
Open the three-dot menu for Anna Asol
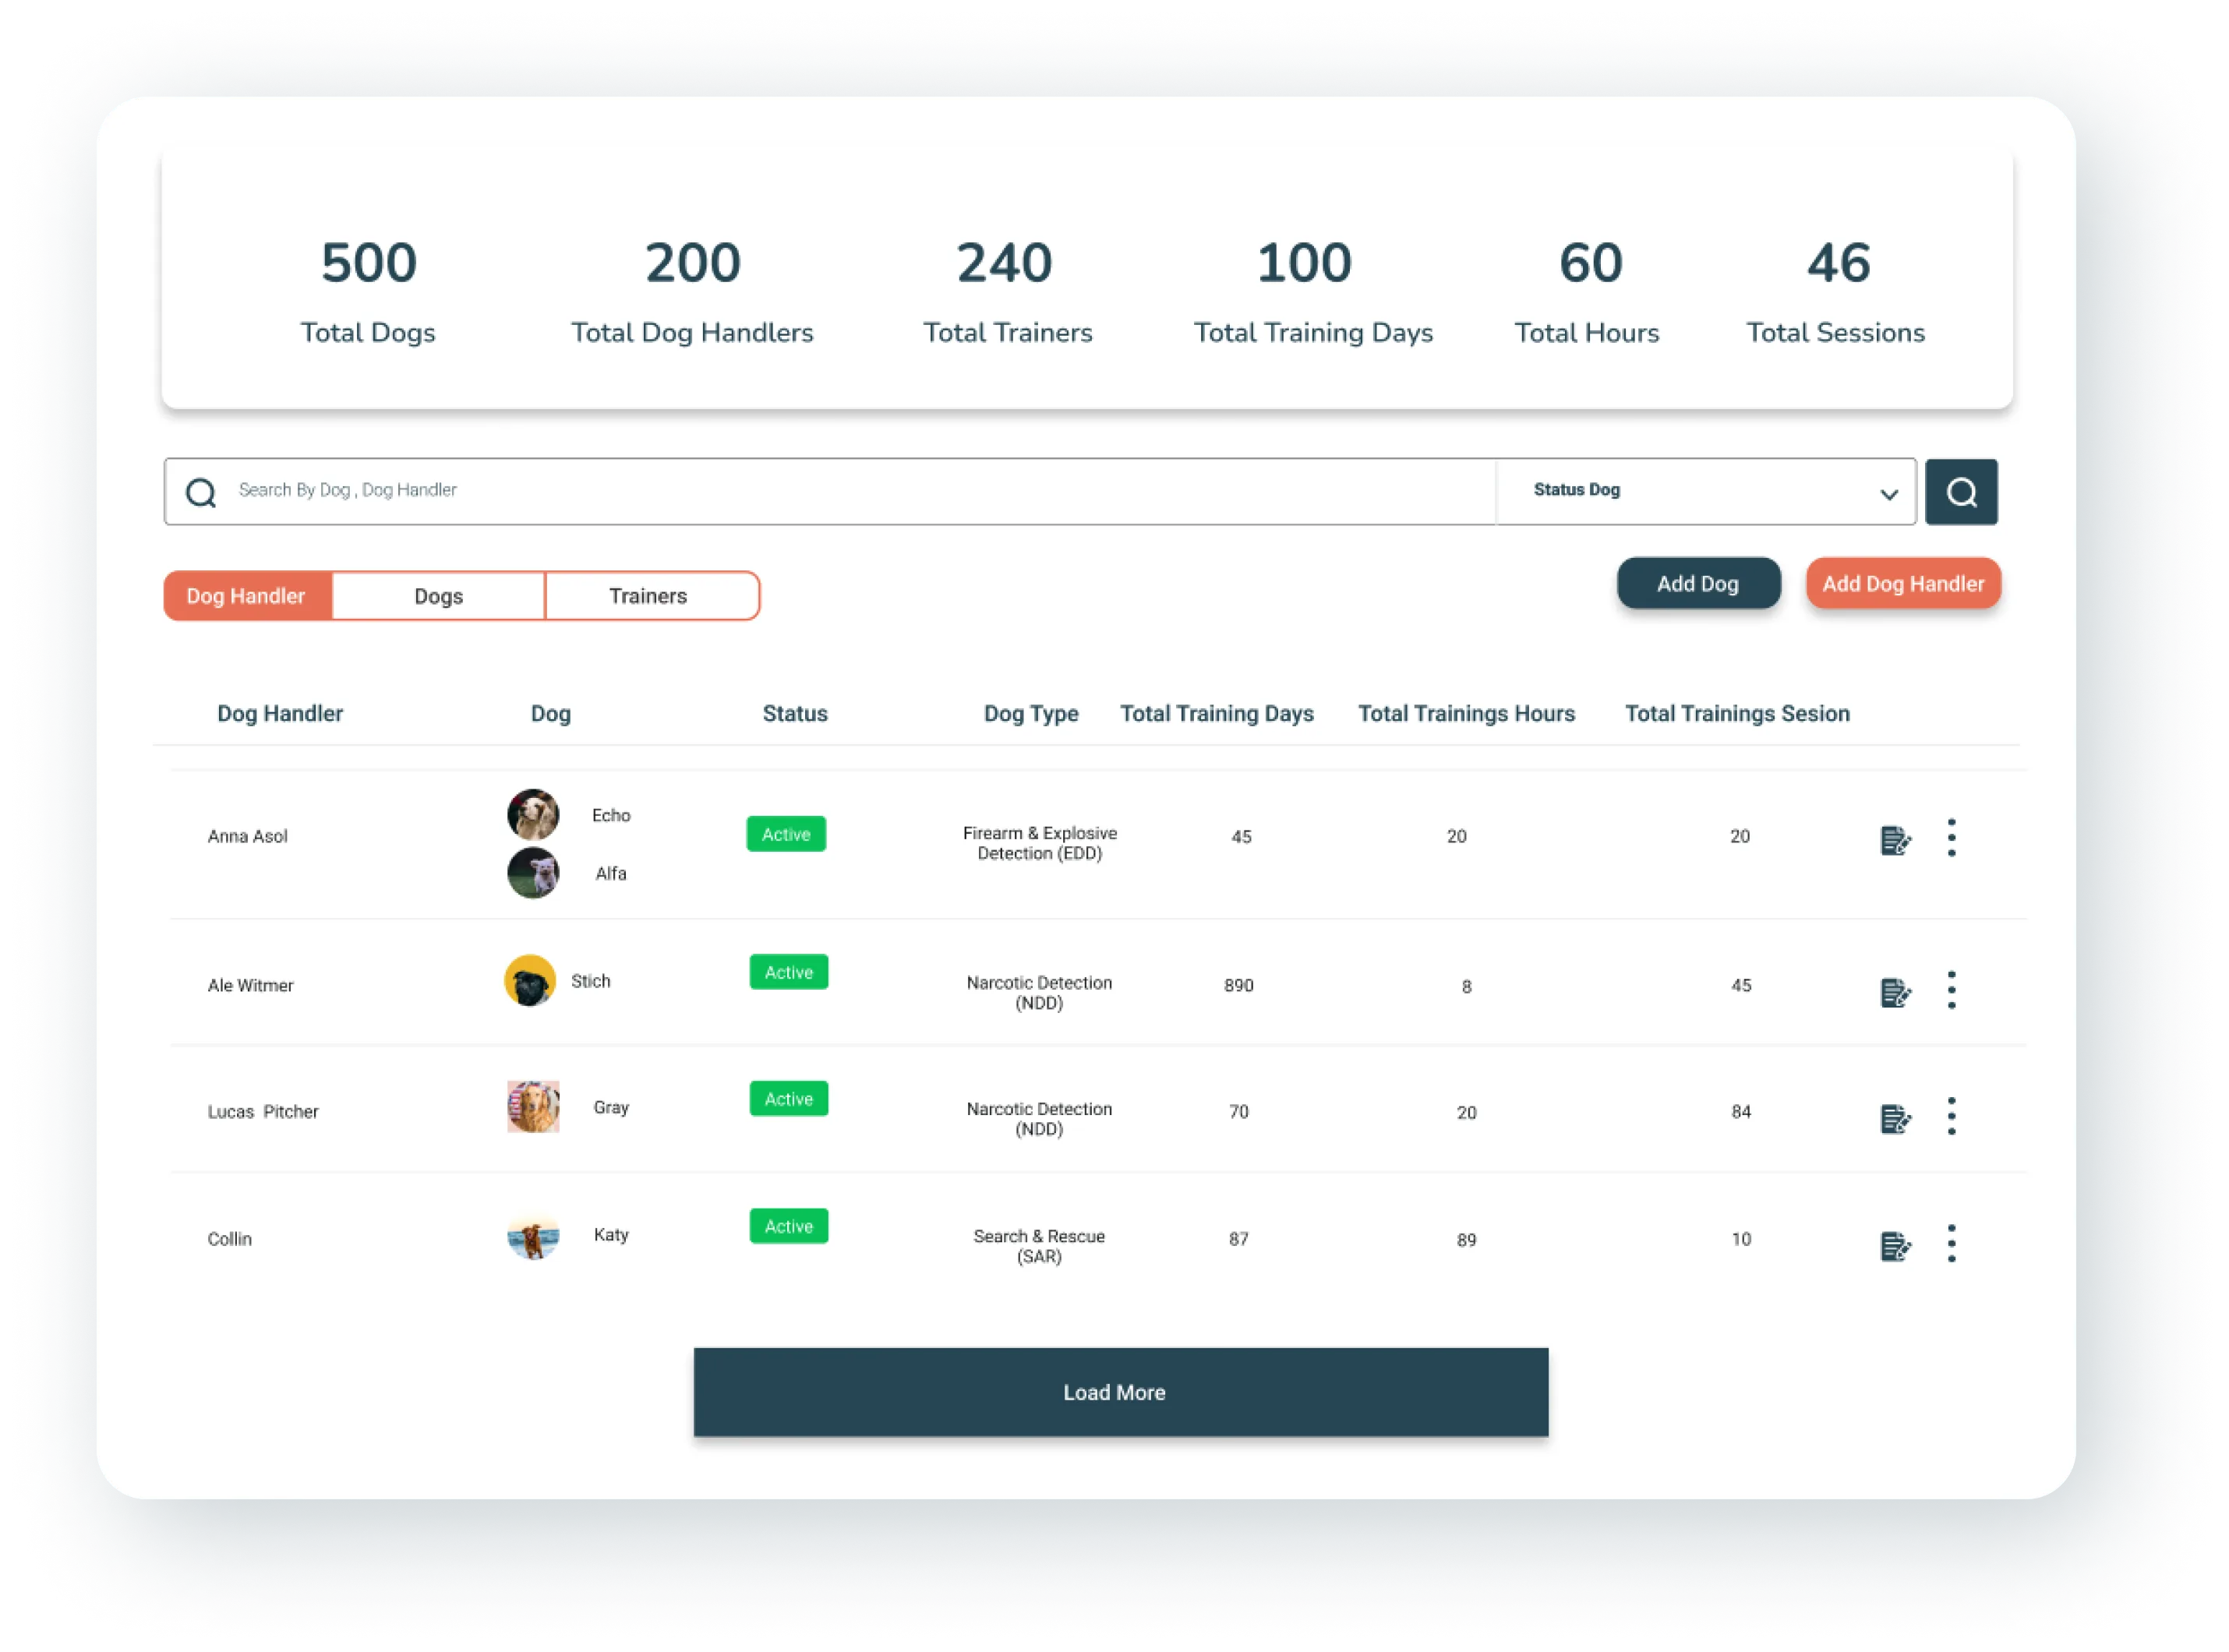click(x=1951, y=838)
